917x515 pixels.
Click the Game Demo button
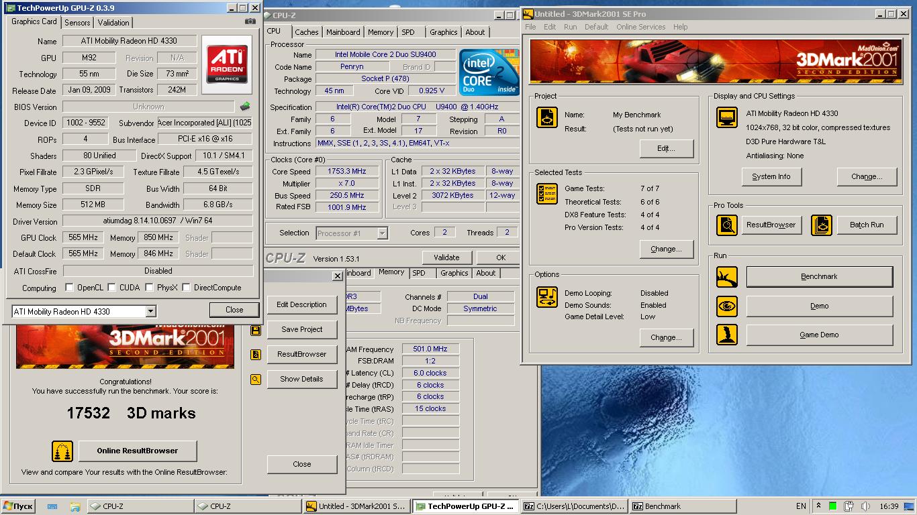pyautogui.click(x=819, y=335)
